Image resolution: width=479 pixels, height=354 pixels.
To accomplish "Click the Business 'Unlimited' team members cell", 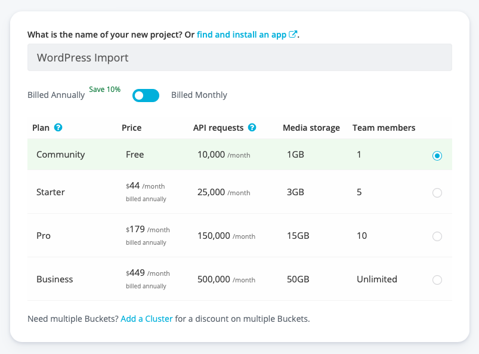I will 377,279.
